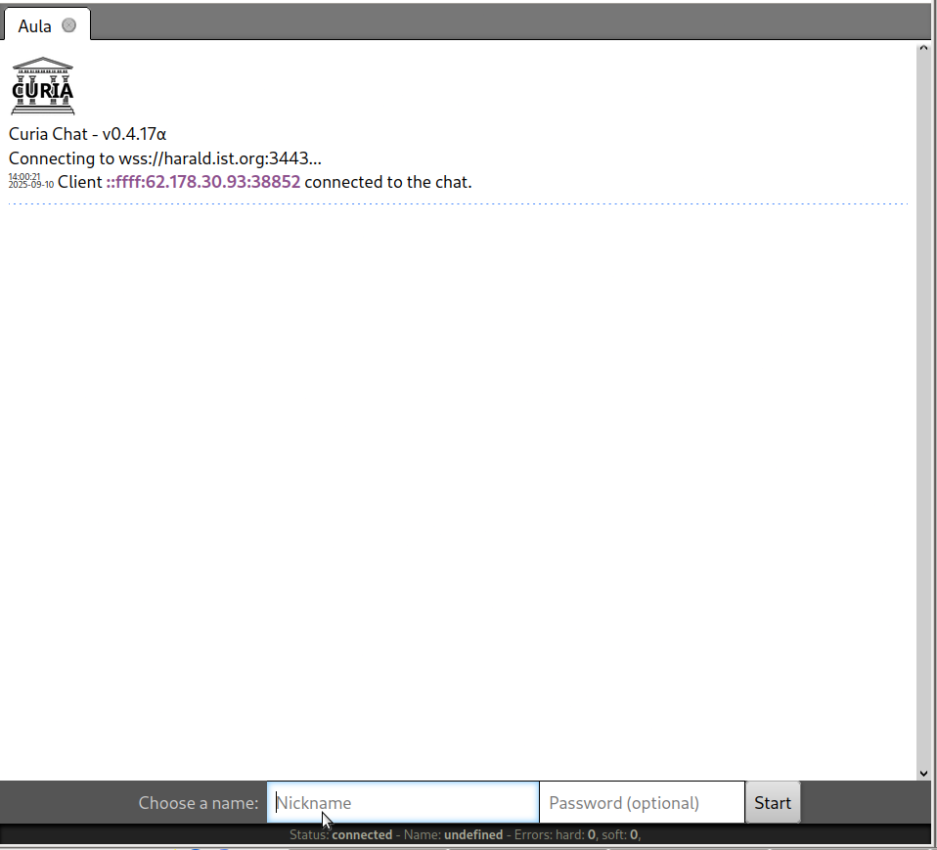Click the "Connecting to wss://harald.ist.org:3443" line
This screenshot has height=850, width=937.
point(164,157)
